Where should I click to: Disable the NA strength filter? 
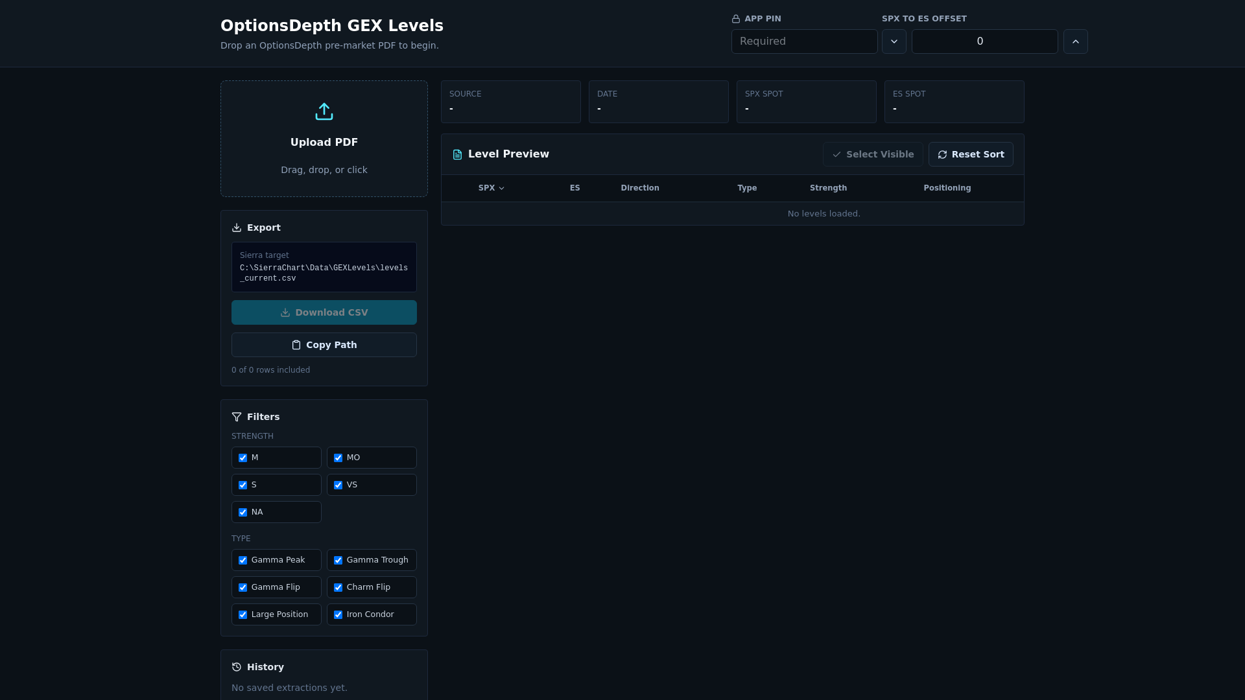pos(243,512)
